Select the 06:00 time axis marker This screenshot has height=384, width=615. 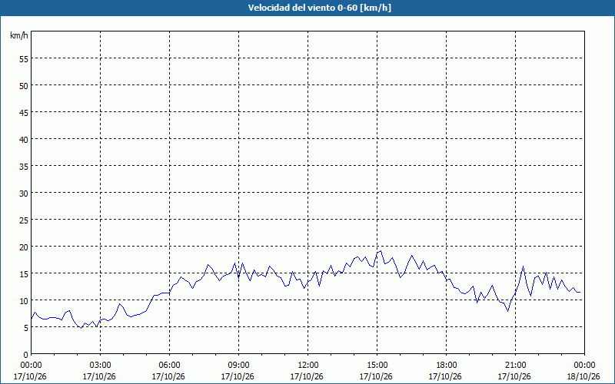click(x=169, y=366)
